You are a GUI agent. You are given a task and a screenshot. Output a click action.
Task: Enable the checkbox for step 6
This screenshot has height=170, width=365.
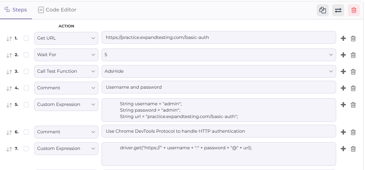click(26, 132)
